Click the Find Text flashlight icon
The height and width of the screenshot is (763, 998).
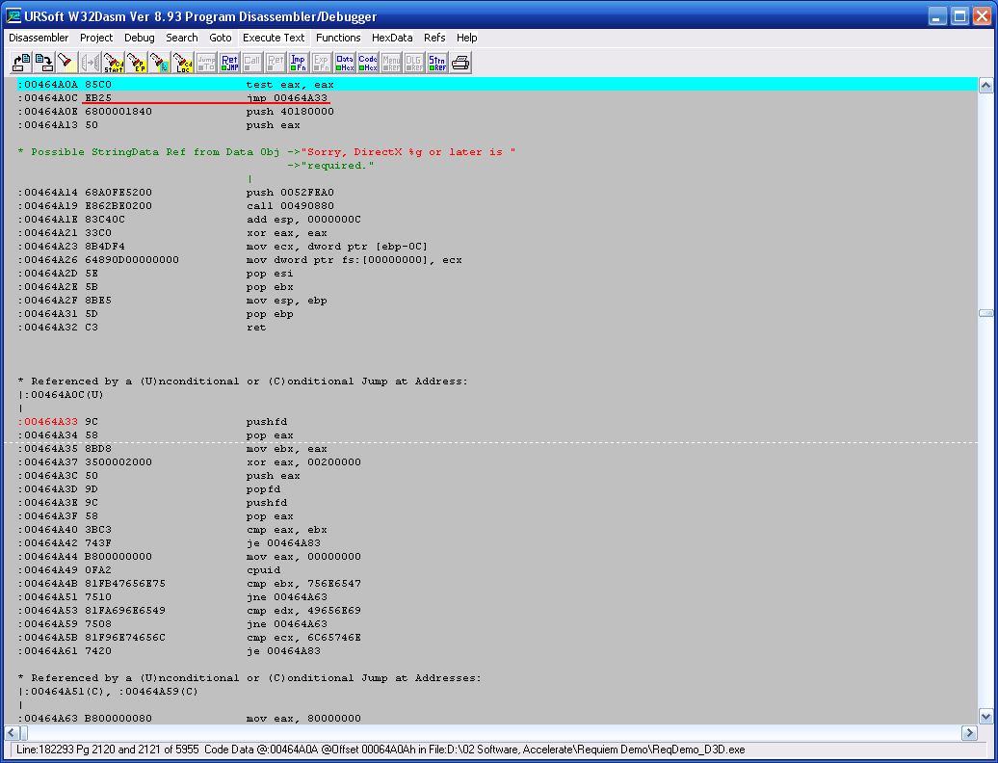pyautogui.click(x=66, y=63)
